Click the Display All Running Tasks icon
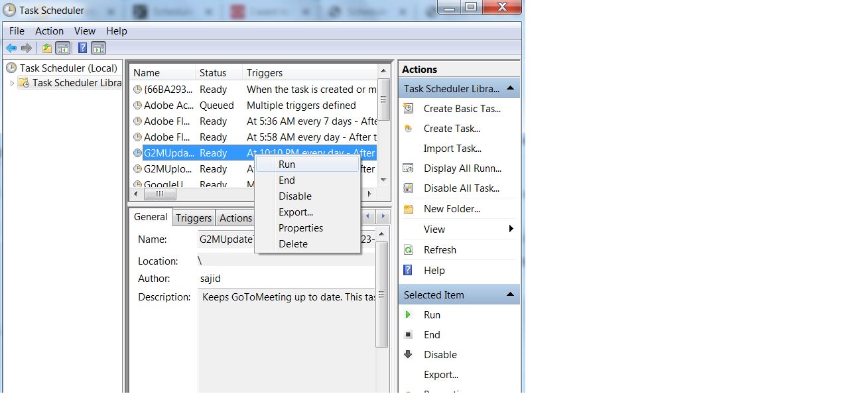Viewport: 845px width, 394px height. point(409,168)
